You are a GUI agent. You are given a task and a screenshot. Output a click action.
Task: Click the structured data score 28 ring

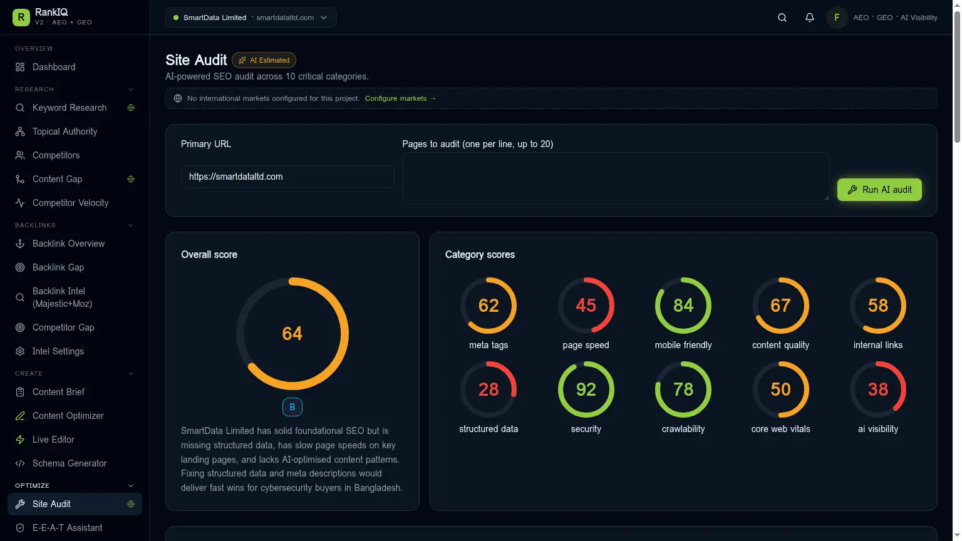[489, 389]
